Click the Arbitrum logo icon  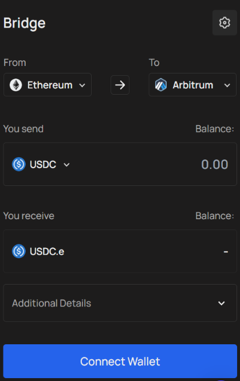(x=161, y=85)
